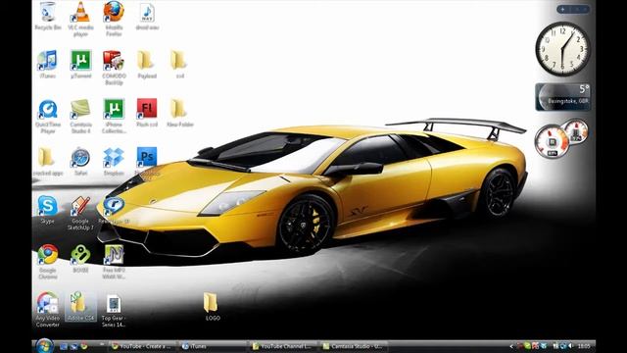Viewport: 627px width, 353px height.
Task: Open the Mozilla Firefox desktop shortcut
Action: 114,19
